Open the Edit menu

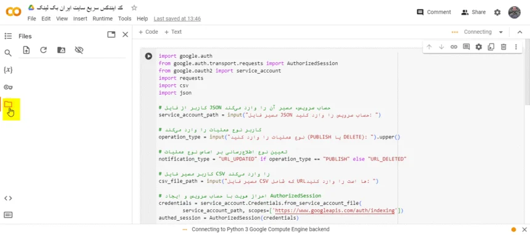pos(46,19)
